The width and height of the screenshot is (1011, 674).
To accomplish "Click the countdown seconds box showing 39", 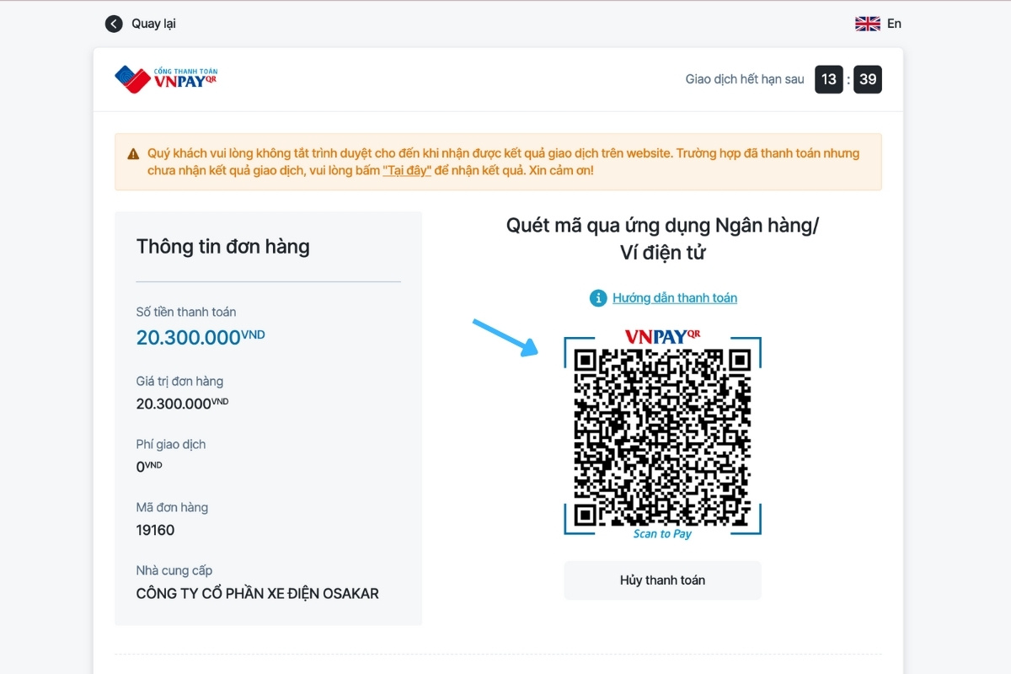I will coord(868,79).
